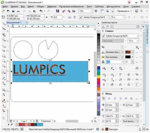
Task: Click the Страница page tab
Action: (46, 121)
